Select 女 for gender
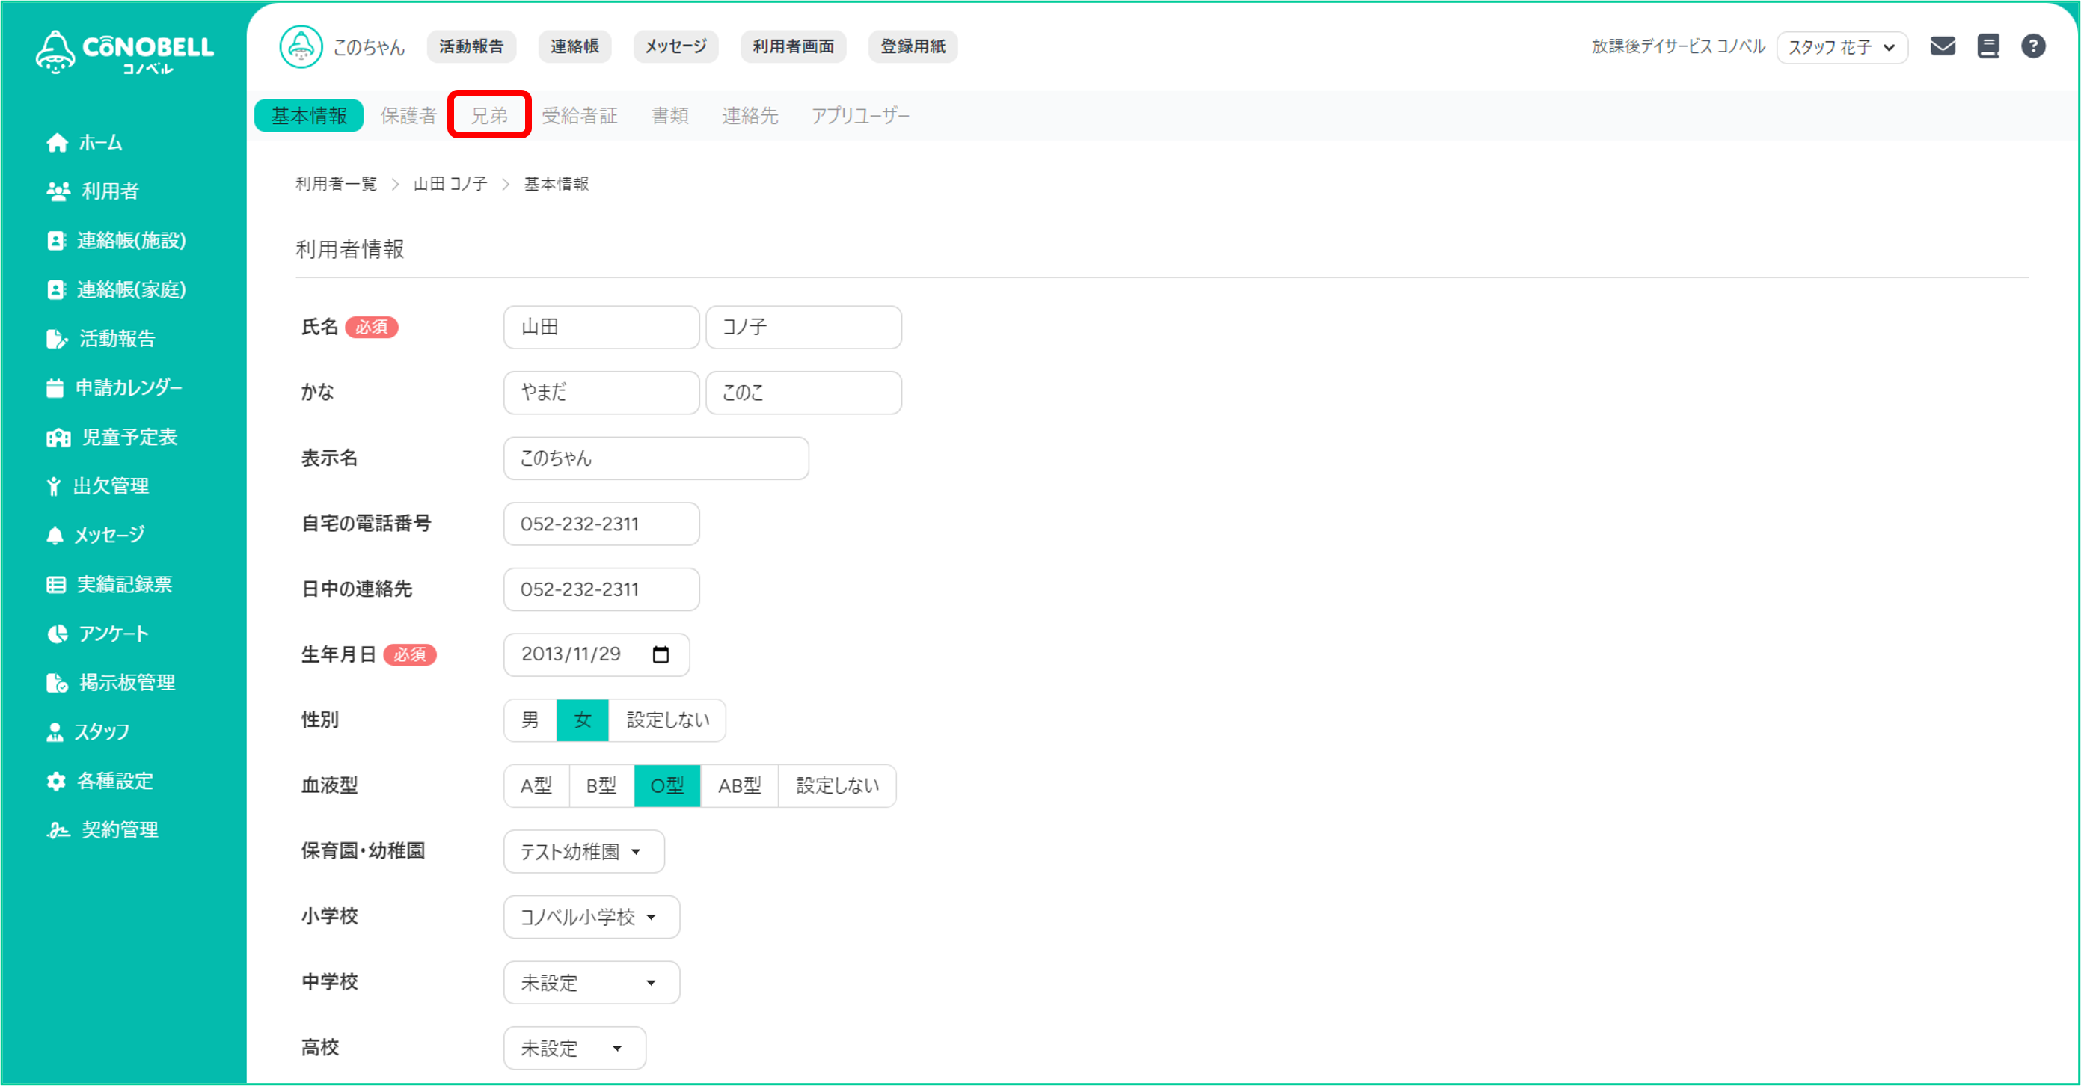Image resolution: width=2081 pixels, height=1086 pixels. (x=583, y=720)
